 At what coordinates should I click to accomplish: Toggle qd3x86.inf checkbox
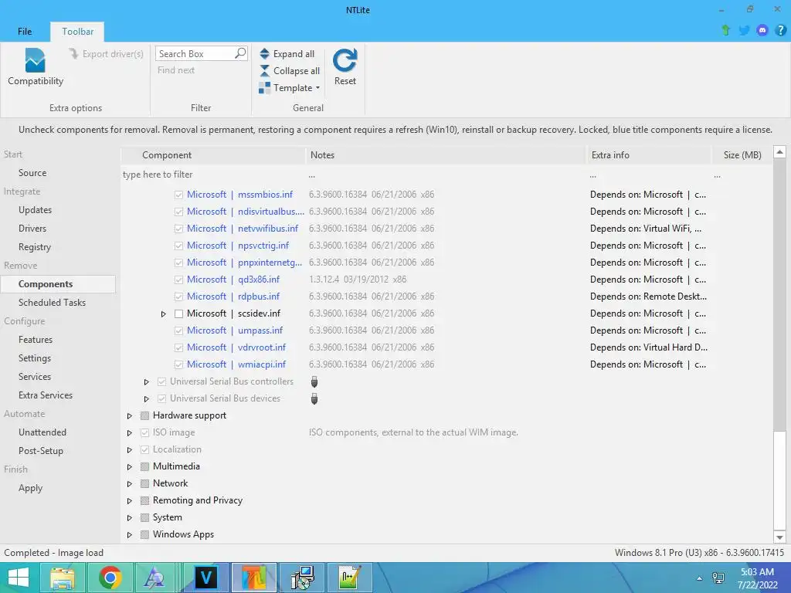click(x=178, y=280)
